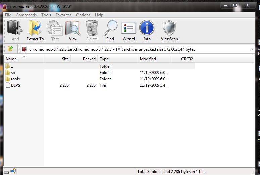Select the parent '..' folder icon

[7, 66]
